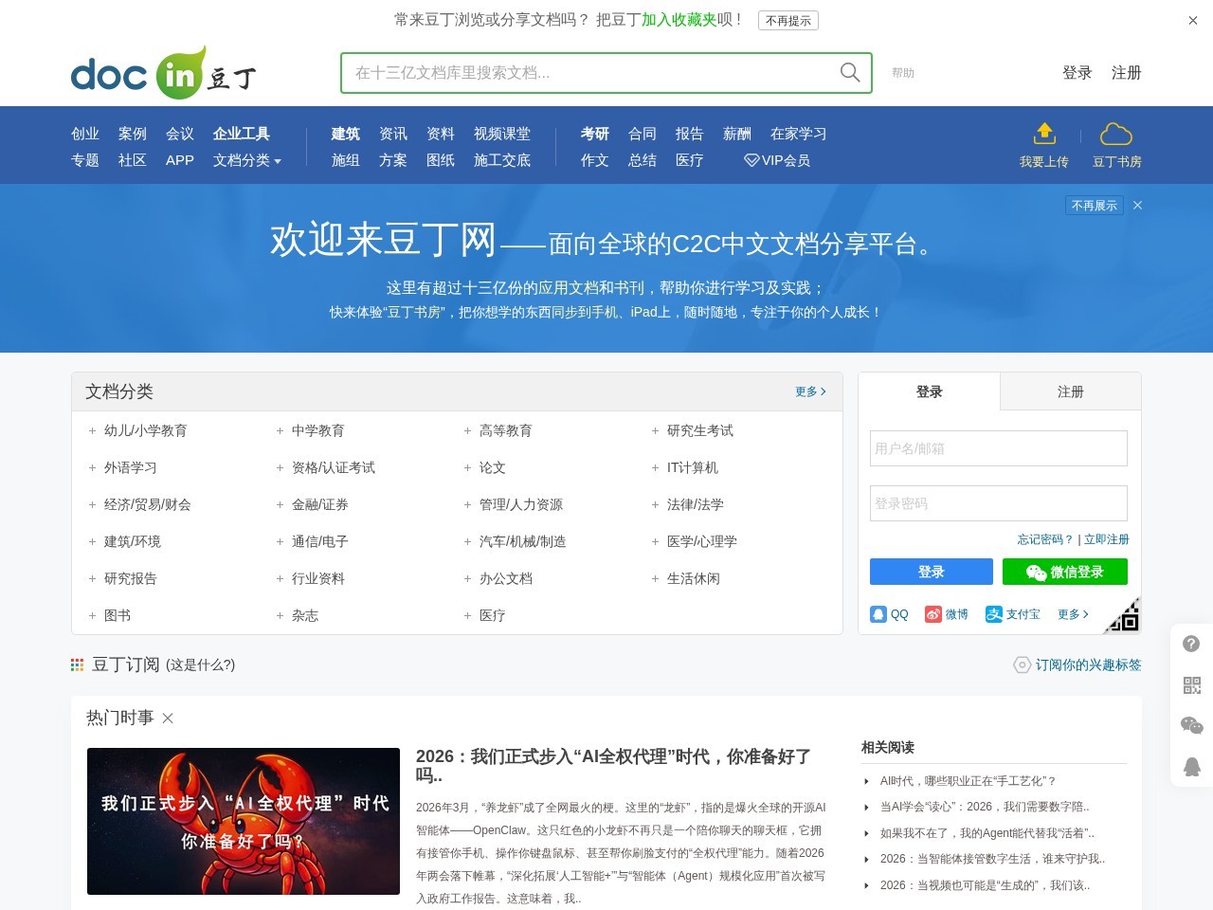The image size is (1213, 910).
Task: Click the green 微信登录 button
Action: point(1065,572)
